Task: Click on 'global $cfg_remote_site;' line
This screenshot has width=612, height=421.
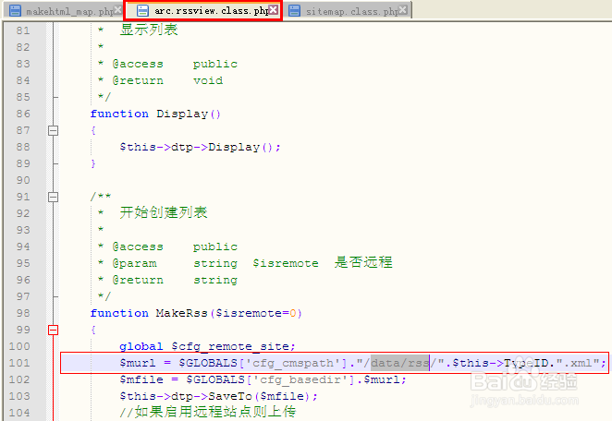Action: [207, 346]
